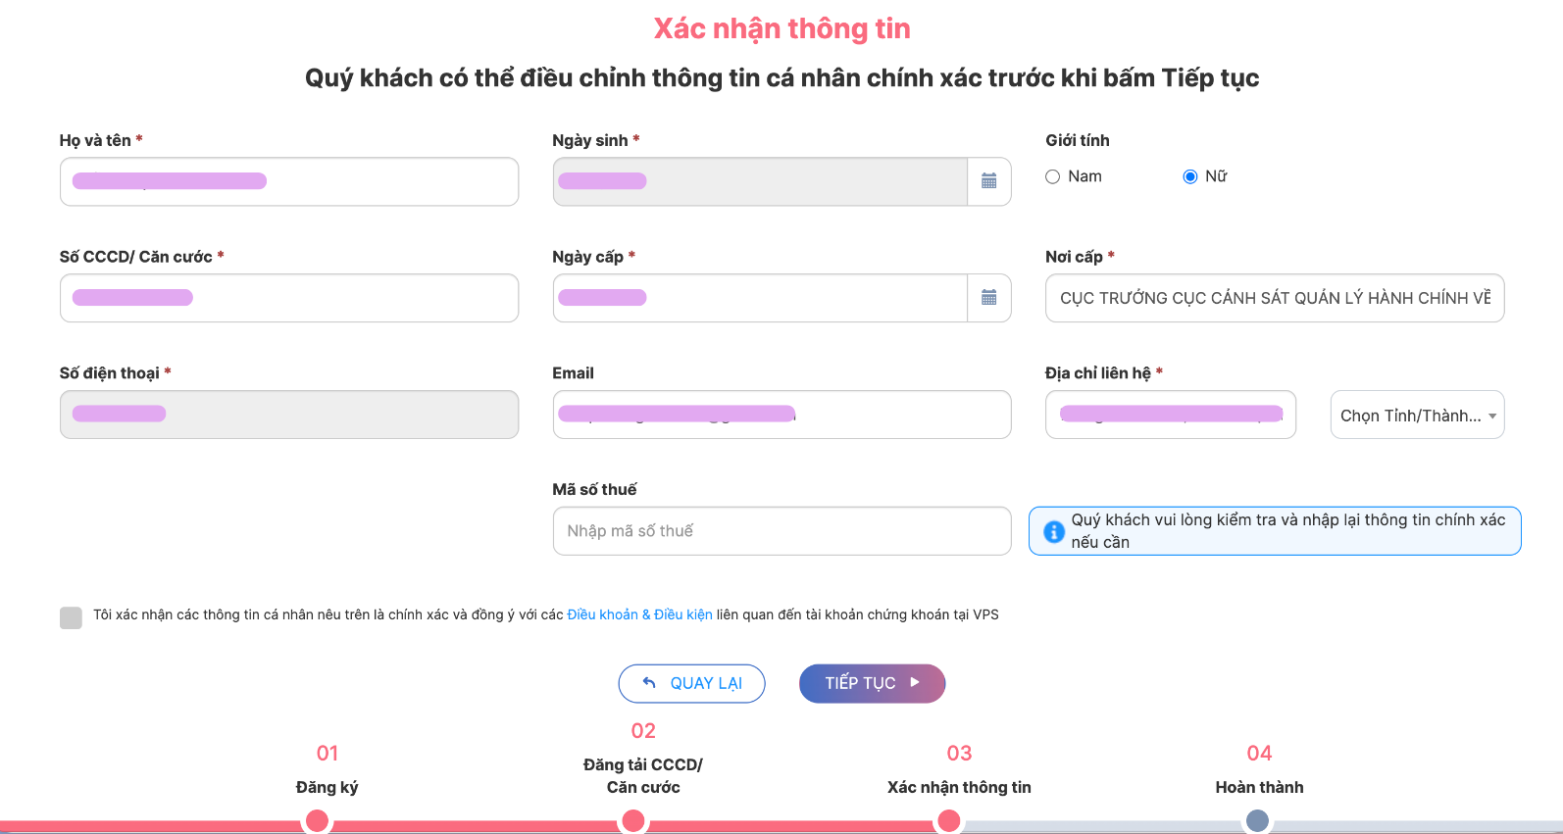Image resolution: width=1563 pixels, height=834 pixels.
Task: Click the QUAY LẠI button
Action: [691, 683]
